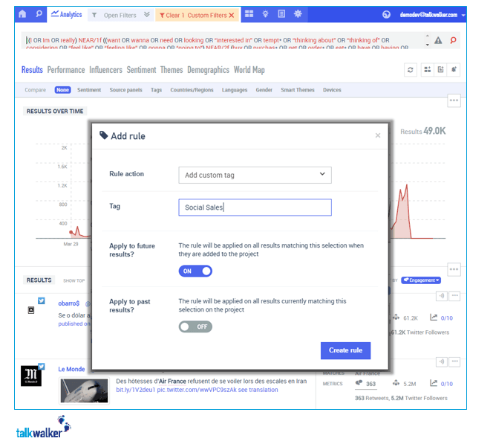Open the Demographics tab
The width and height of the screenshot is (493, 447).
point(208,70)
